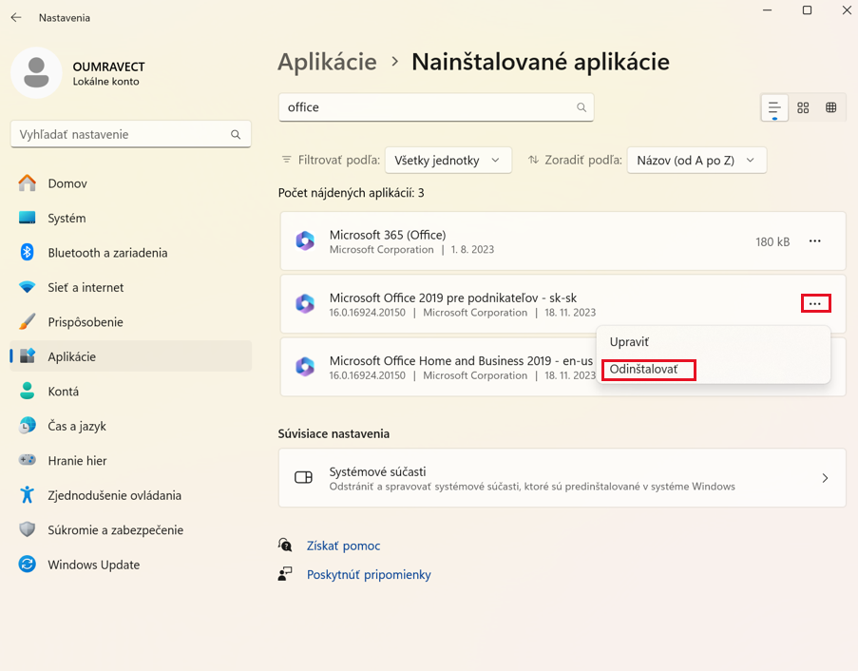The height and width of the screenshot is (671, 858).
Task: Open Systémové súčasti related setting
Action: (x=562, y=478)
